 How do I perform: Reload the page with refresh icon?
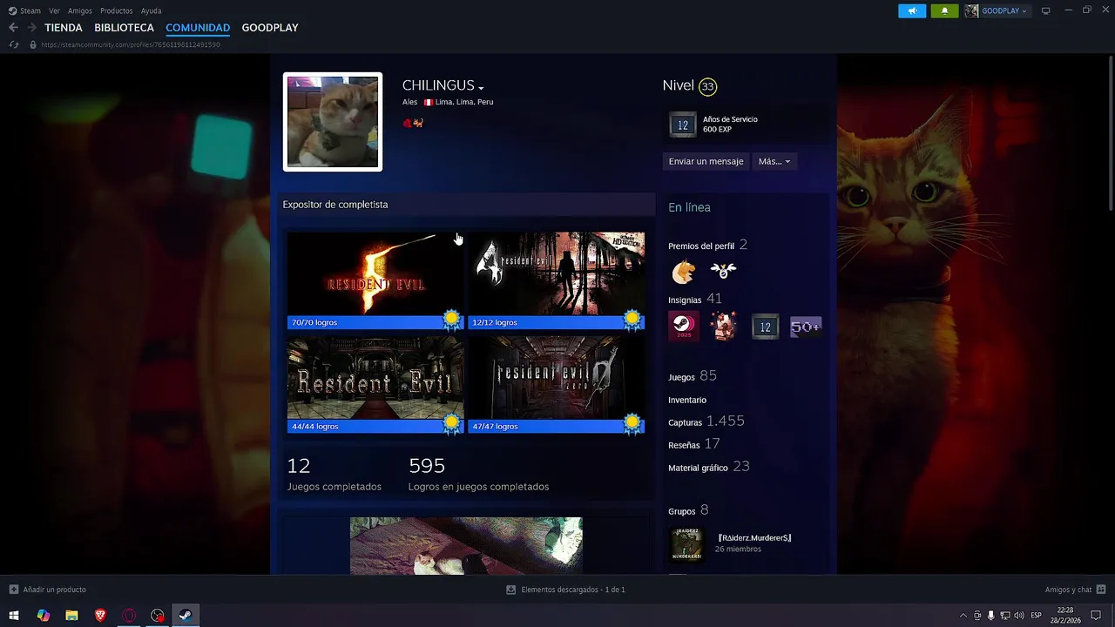click(x=13, y=44)
